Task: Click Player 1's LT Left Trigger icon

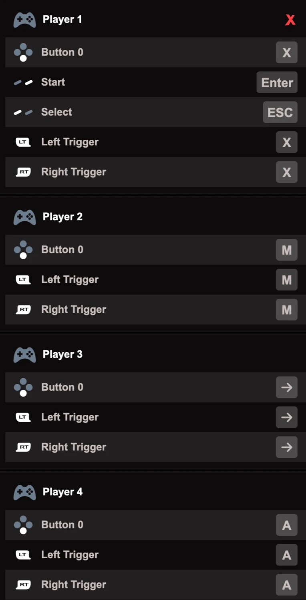Action: click(x=23, y=142)
